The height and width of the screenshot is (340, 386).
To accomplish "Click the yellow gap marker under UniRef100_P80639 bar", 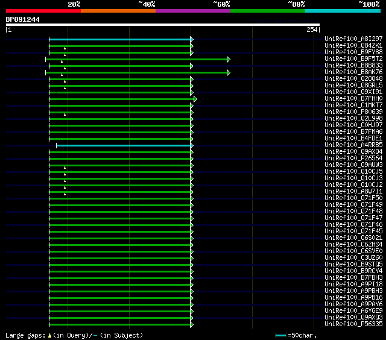I will coord(65,115).
